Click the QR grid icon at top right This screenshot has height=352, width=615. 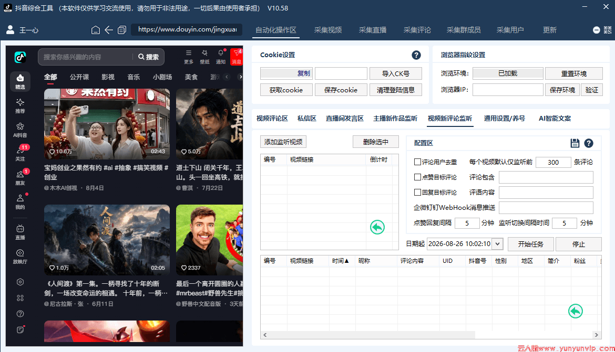608,30
